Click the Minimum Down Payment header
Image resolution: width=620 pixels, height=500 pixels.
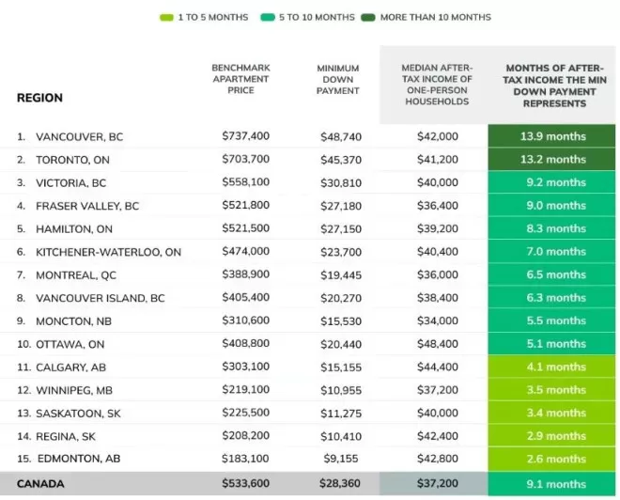(x=337, y=80)
